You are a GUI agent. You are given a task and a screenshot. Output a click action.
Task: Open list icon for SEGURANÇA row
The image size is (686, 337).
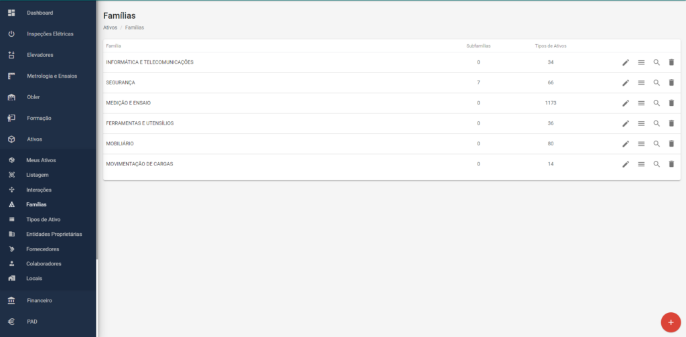tap(641, 82)
